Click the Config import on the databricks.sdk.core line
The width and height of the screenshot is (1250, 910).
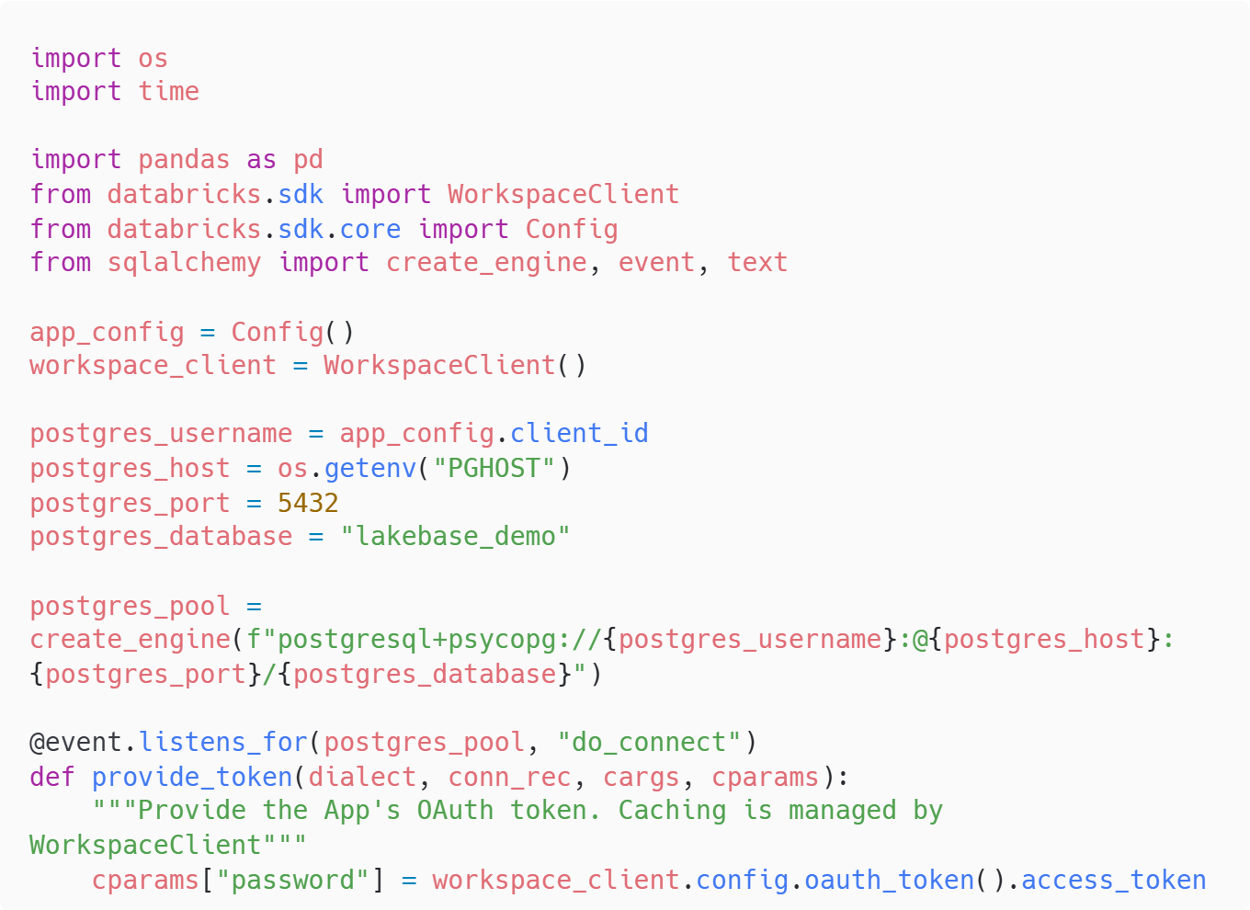571,229
